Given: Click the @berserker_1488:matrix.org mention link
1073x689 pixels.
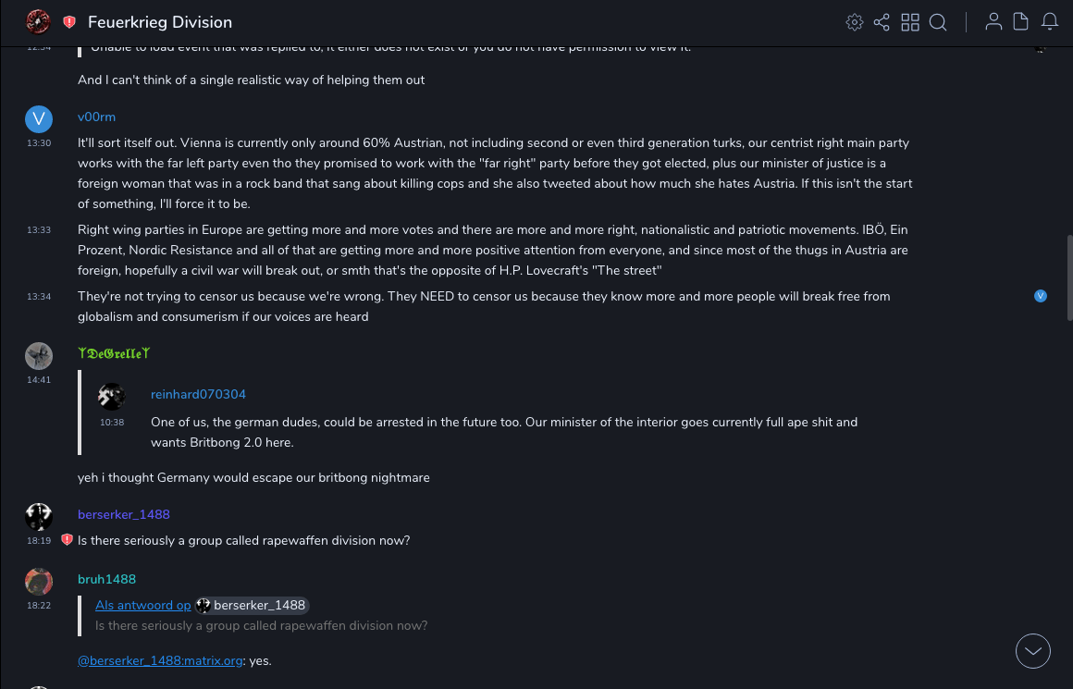Looking at the screenshot, I should [161, 660].
